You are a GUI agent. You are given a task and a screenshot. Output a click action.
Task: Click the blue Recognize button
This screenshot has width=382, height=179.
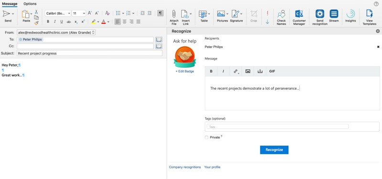(x=274, y=150)
